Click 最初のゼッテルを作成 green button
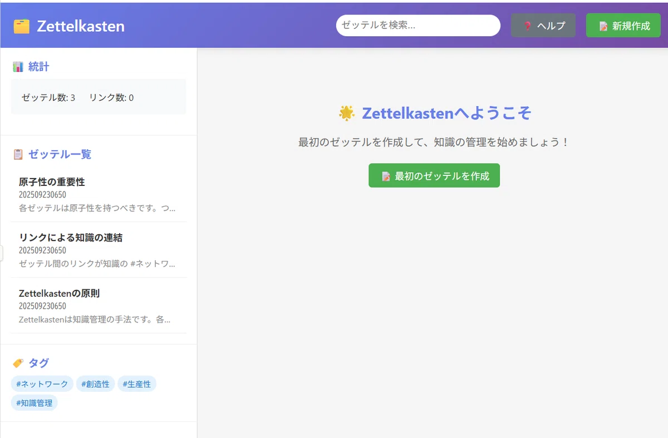Viewport: 668px width, 438px height. tap(434, 175)
